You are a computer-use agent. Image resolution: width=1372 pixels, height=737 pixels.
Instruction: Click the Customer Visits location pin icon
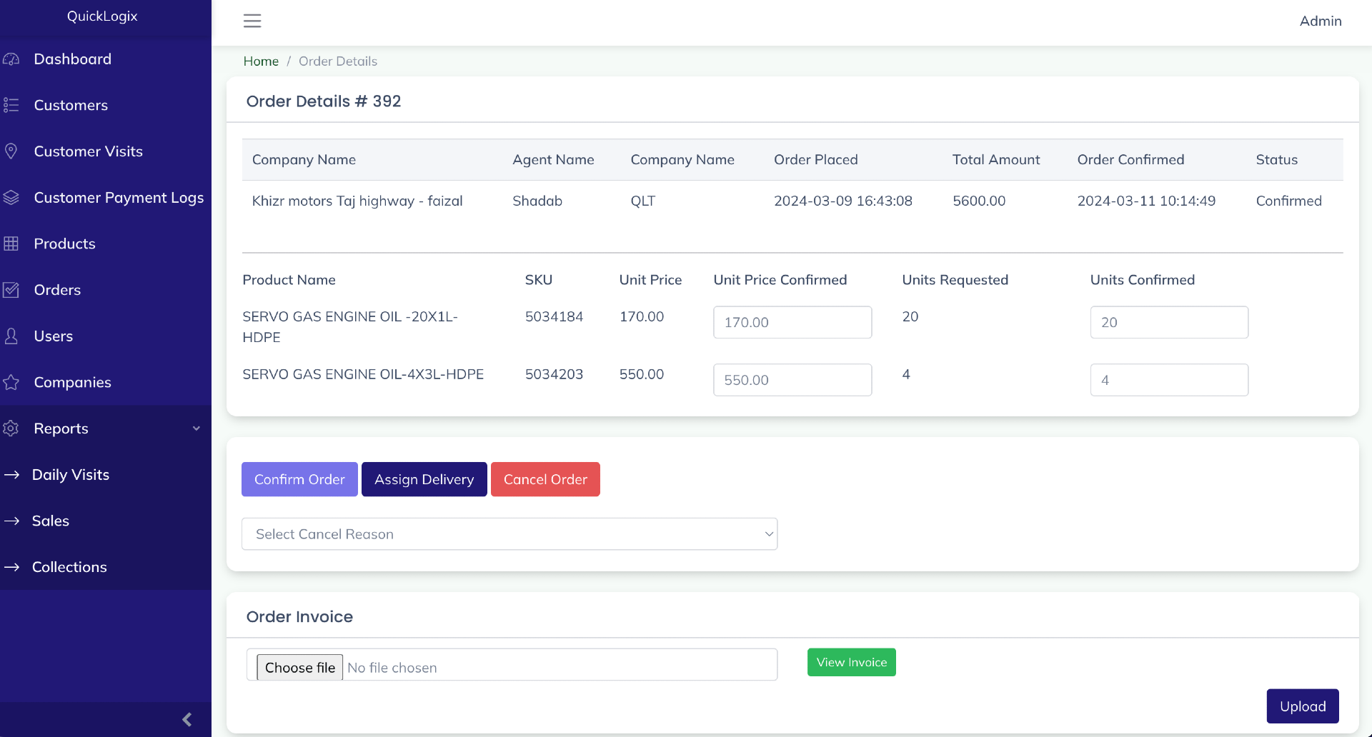[x=11, y=151]
